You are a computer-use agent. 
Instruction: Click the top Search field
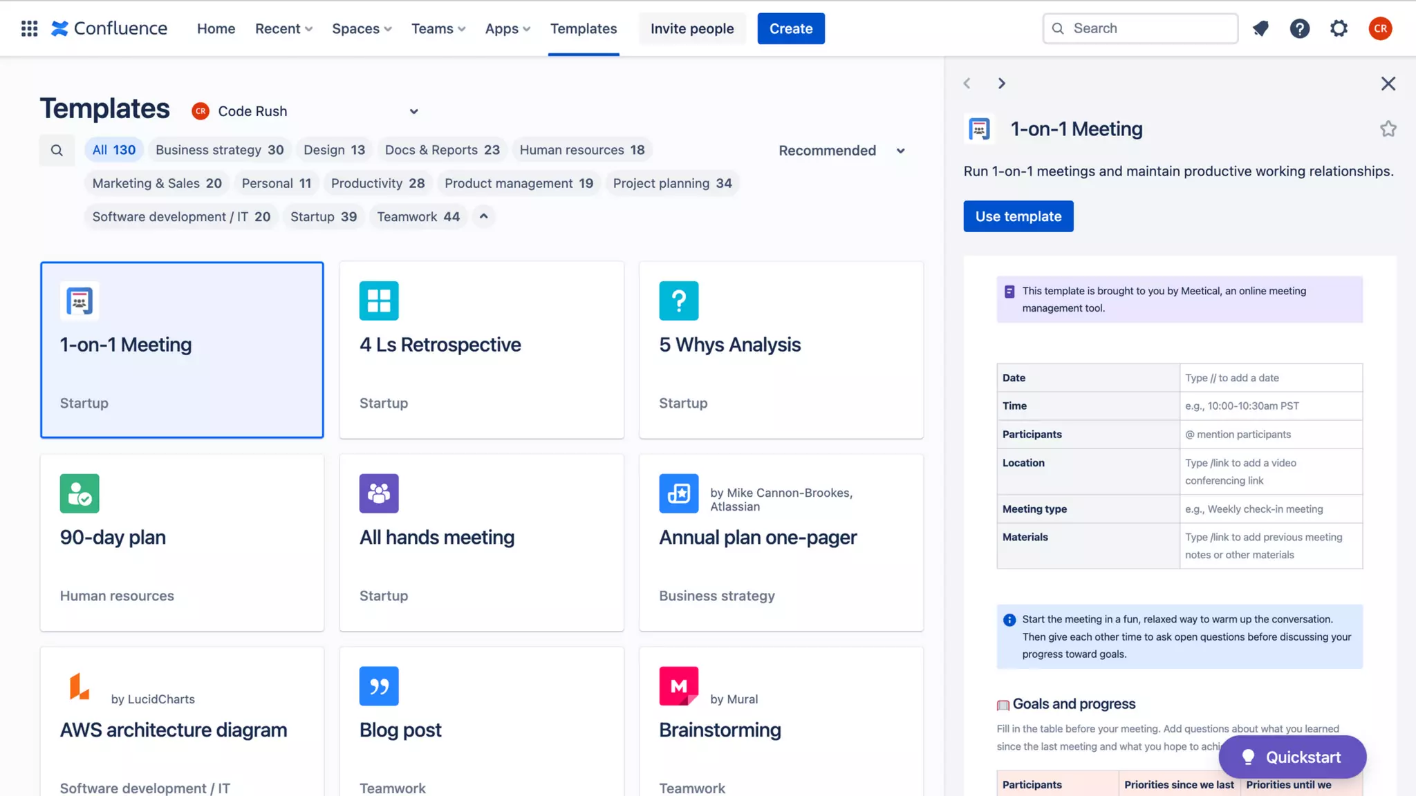pos(1141,28)
